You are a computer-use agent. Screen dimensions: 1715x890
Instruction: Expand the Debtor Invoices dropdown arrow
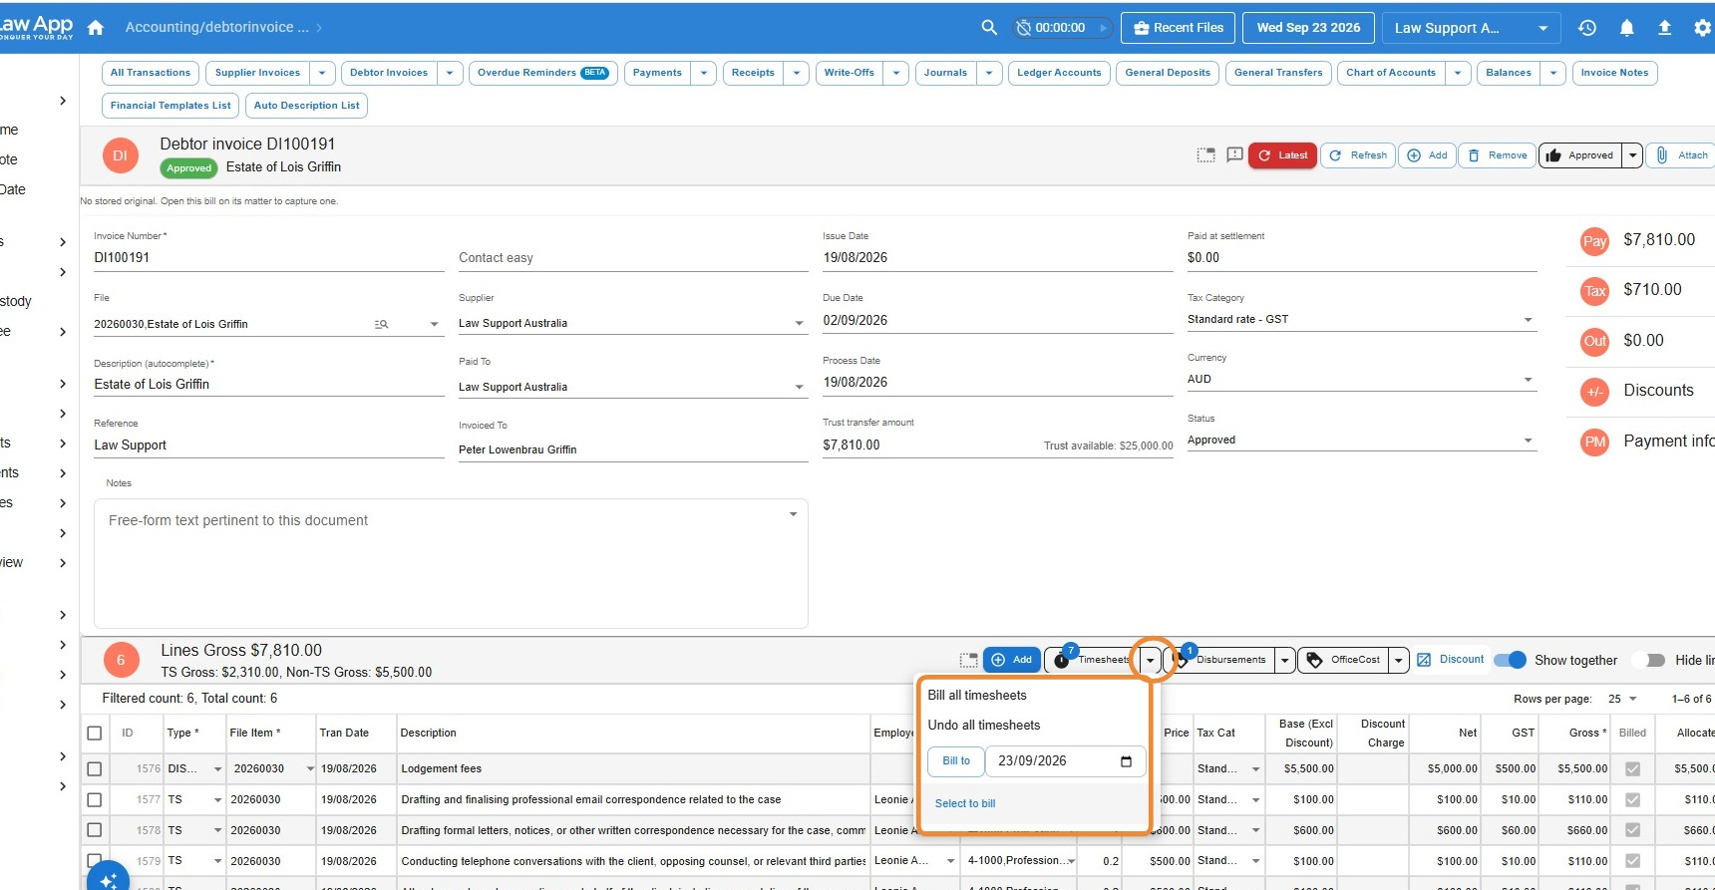tap(450, 73)
